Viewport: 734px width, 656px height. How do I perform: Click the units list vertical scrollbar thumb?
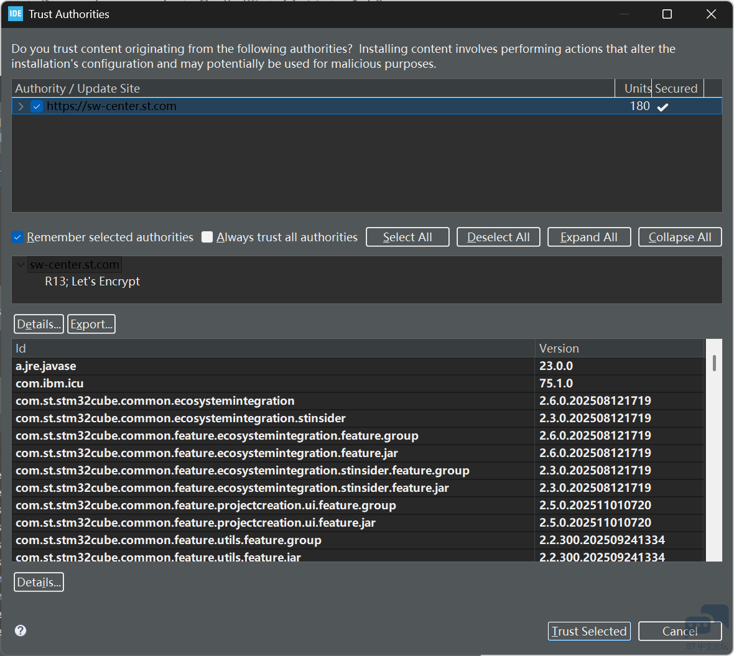point(714,363)
